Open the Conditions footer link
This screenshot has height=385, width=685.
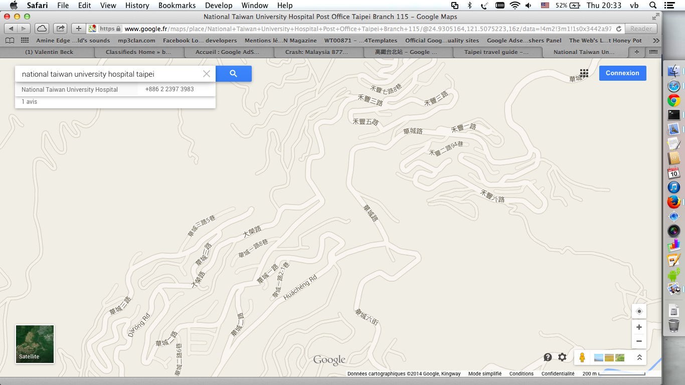(522, 373)
